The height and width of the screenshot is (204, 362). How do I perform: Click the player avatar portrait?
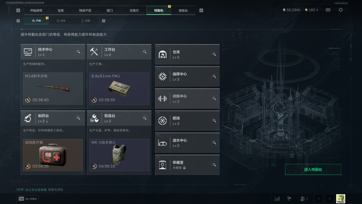tap(341, 199)
